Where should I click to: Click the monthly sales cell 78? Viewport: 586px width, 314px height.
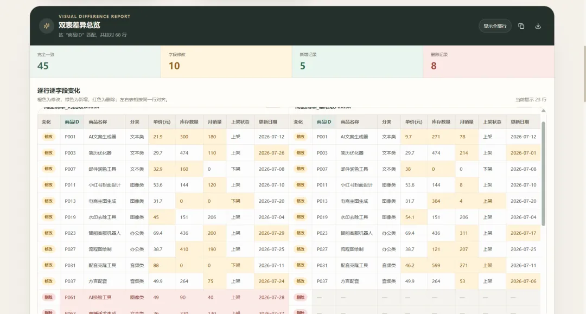coord(467,137)
